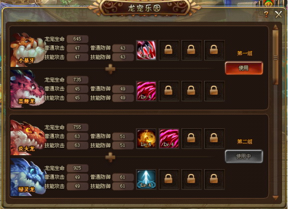Click the scrollbar down arrow
This screenshot has width=288, height=209.
click(276, 198)
